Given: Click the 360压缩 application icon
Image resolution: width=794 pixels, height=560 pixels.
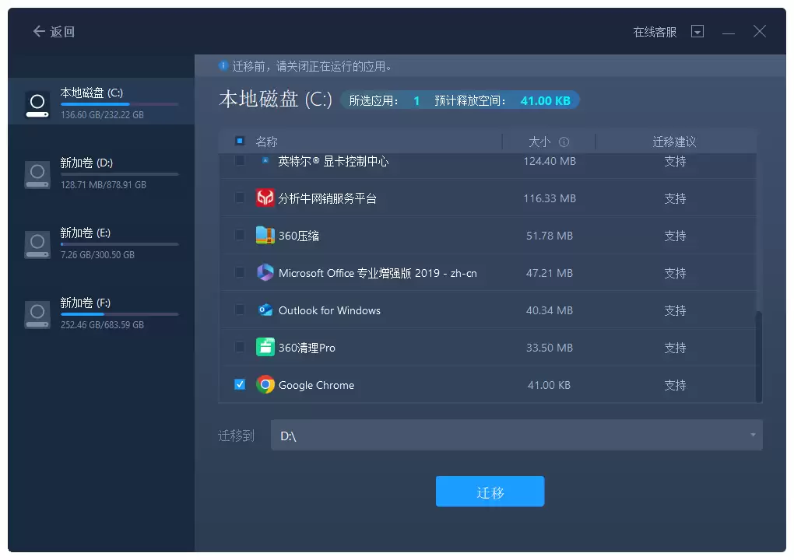Looking at the screenshot, I should (x=265, y=235).
